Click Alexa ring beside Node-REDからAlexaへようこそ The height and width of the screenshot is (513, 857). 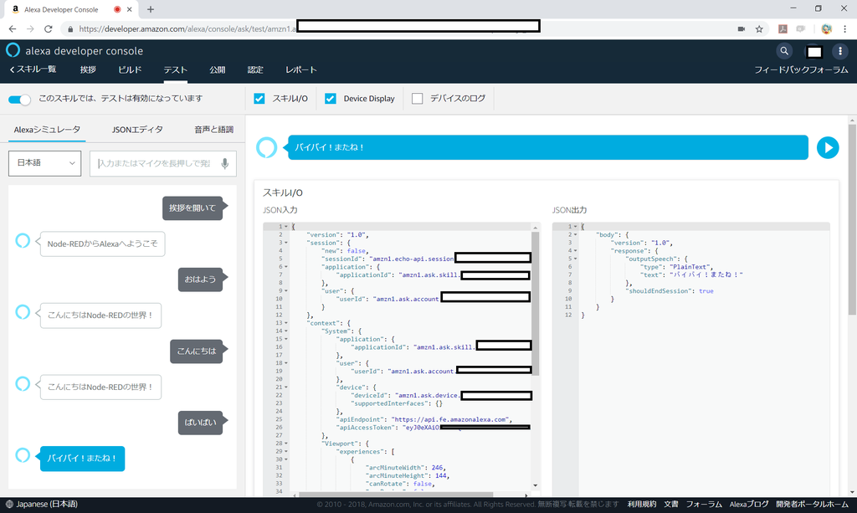point(23,240)
